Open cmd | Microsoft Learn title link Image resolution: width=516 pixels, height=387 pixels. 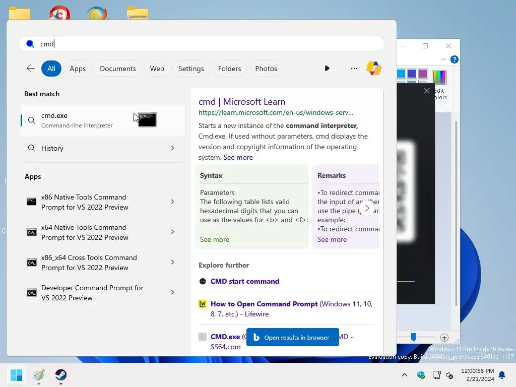tap(242, 102)
